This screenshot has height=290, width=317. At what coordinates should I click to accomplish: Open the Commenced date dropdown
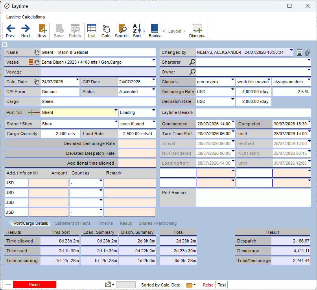233,121
